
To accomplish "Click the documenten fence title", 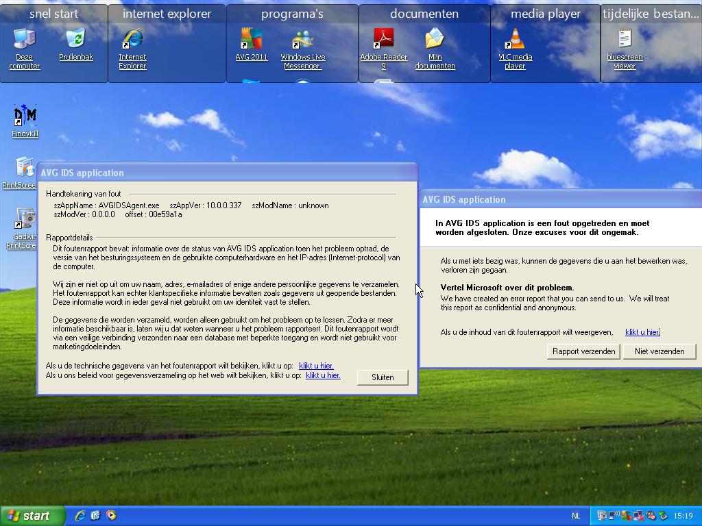I will click(x=424, y=14).
